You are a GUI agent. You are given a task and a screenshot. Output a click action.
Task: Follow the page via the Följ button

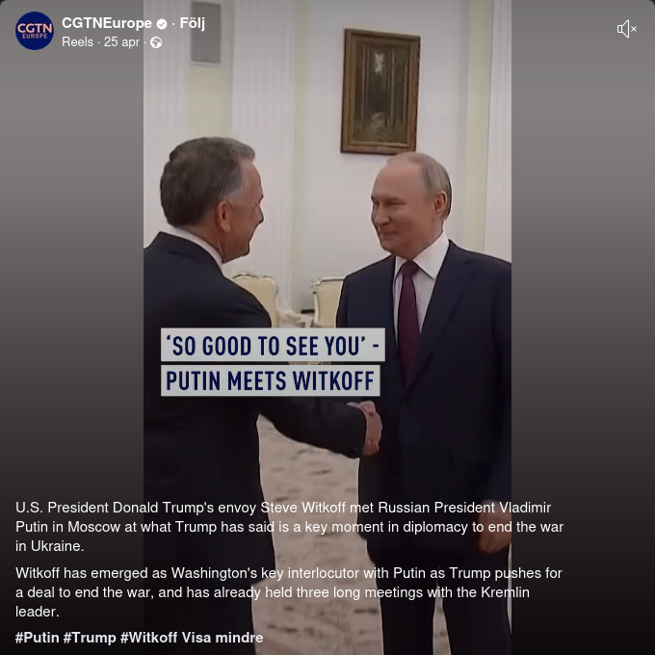click(192, 23)
